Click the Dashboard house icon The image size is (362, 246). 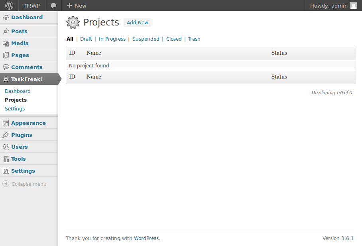tap(6, 17)
